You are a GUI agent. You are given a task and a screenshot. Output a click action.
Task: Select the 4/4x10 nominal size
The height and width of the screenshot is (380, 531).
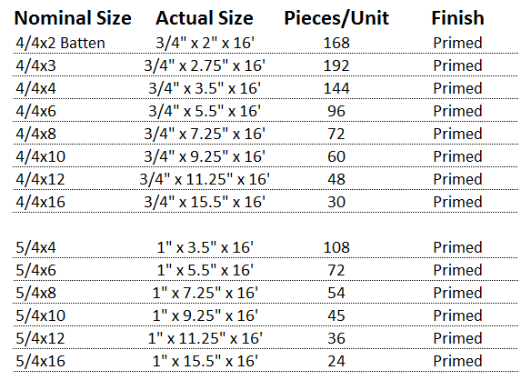(x=40, y=156)
